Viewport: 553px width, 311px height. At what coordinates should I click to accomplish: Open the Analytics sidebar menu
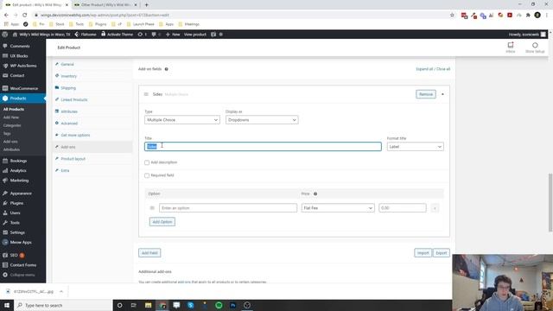18,171
